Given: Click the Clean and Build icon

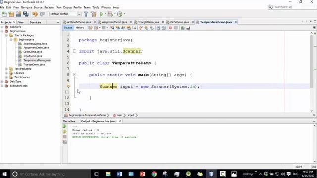Looking at the screenshot, I should [94, 14].
